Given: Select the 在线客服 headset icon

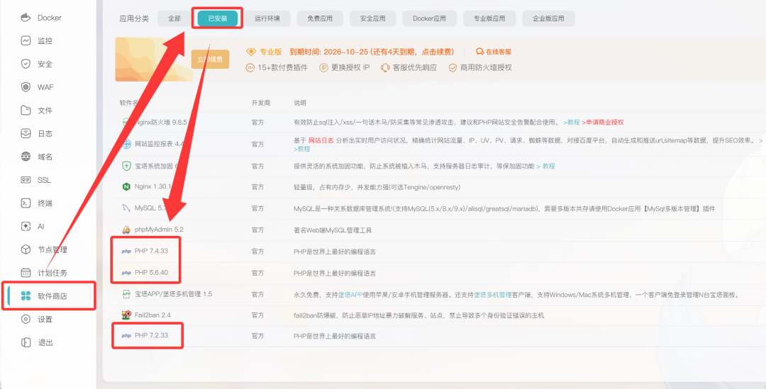Looking at the screenshot, I should point(479,52).
